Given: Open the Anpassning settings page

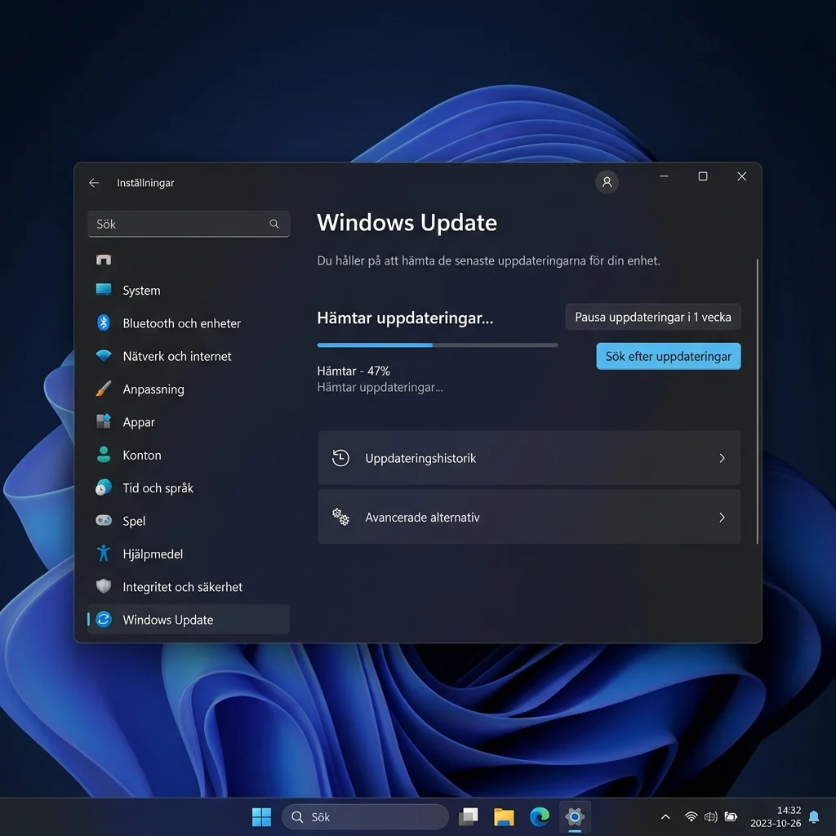Looking at the screenshot, I should (189, 389).
